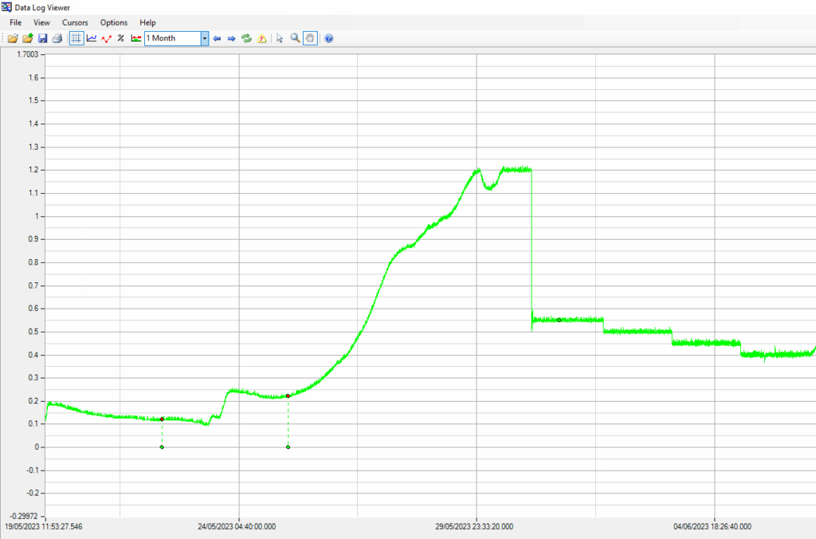The width and height of the screenshot is (816, 539).
Task: Click the 24/05/2023 04:40:00.000 axis label
Action: [x=237, y=526]
